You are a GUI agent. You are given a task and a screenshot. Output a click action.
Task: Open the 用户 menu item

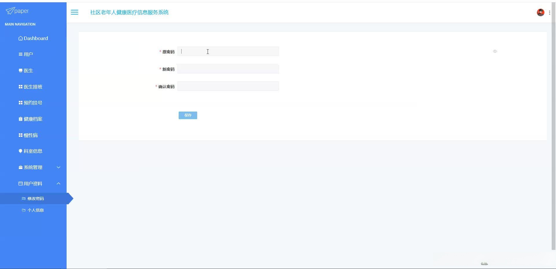33,54
